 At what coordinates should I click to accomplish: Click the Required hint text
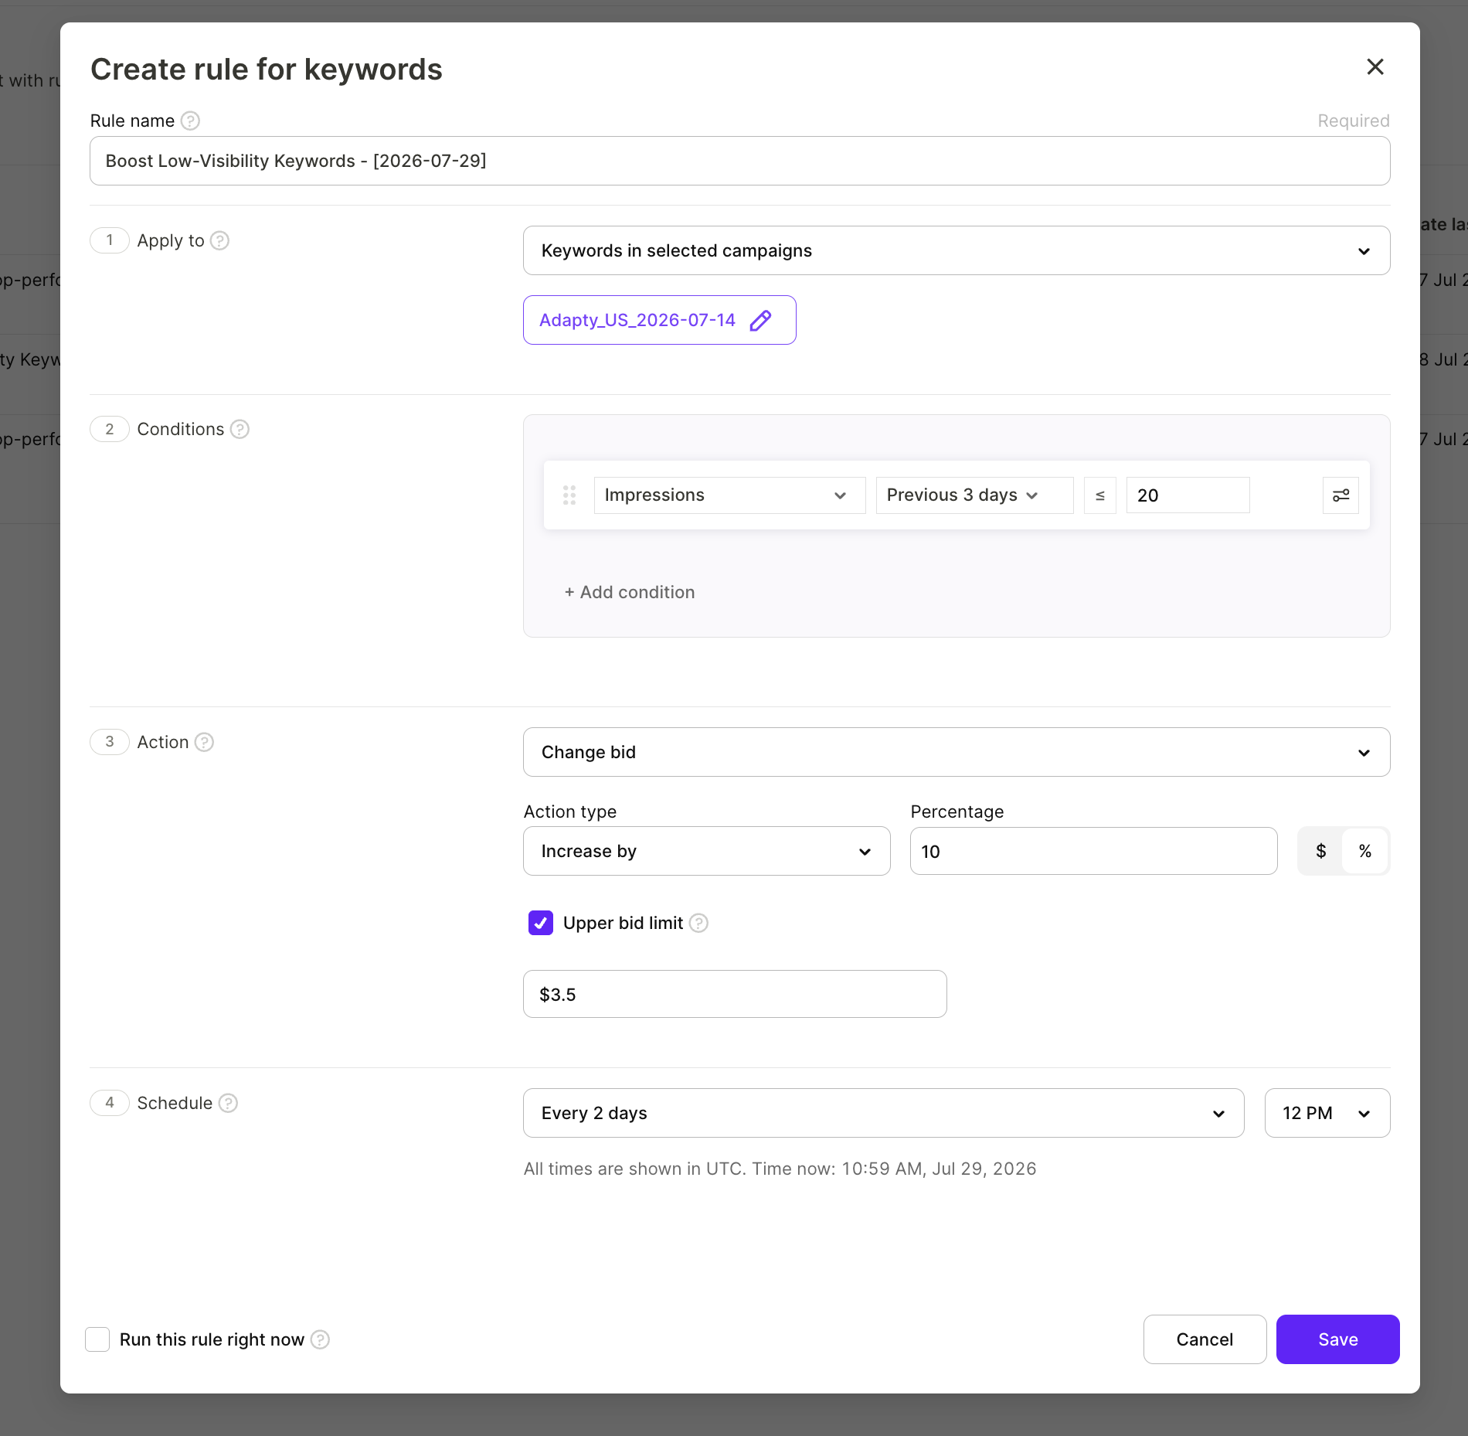tap(1353, 121)
